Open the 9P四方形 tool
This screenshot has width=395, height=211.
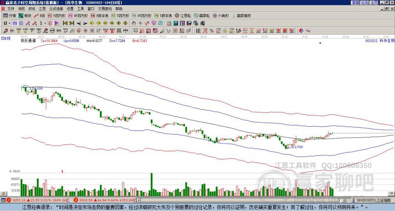tap(78, 15)
